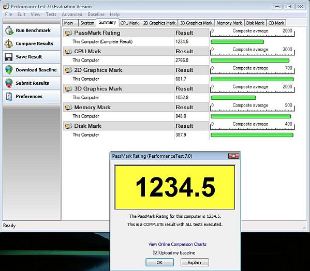Switch to the System tab
The height and width of the screenshot is (271, 310).
[87, 23]
